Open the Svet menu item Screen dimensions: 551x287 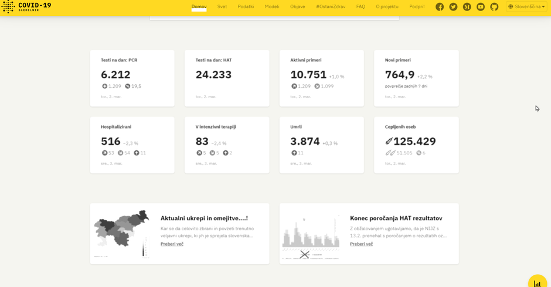[222, 7]
